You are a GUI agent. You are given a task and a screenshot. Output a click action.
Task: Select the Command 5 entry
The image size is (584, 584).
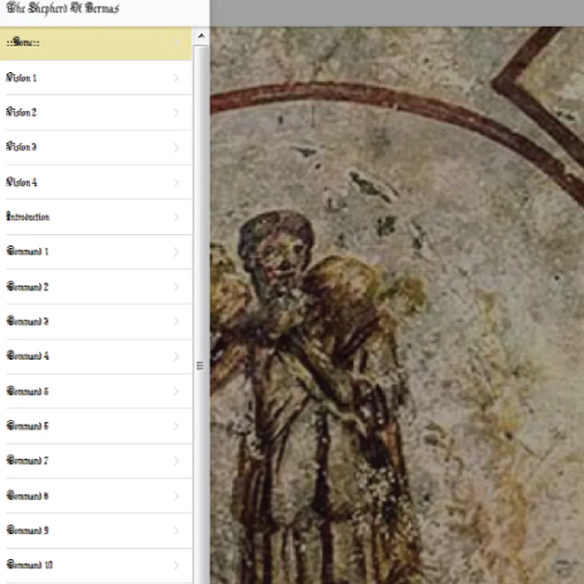pyautogui.click(x=96, y=391)
